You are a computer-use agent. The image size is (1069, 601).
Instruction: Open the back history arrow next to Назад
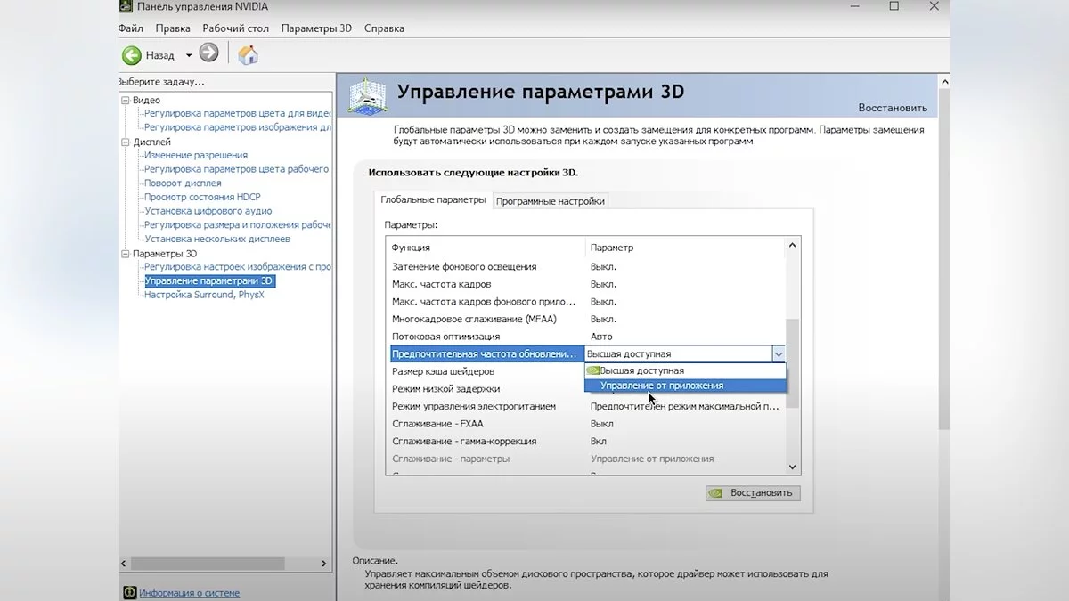(189, 55)
